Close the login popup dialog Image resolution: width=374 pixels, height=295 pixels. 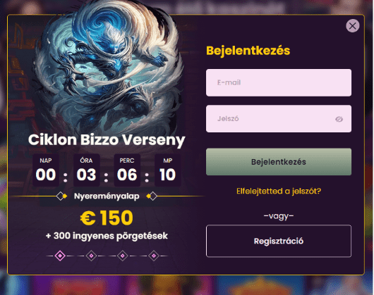pos(353,25)
